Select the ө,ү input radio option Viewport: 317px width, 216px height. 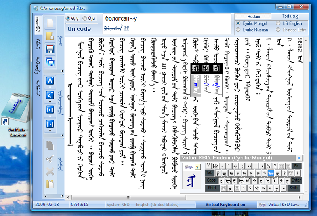pyautogui.click(x=73, y=18)
